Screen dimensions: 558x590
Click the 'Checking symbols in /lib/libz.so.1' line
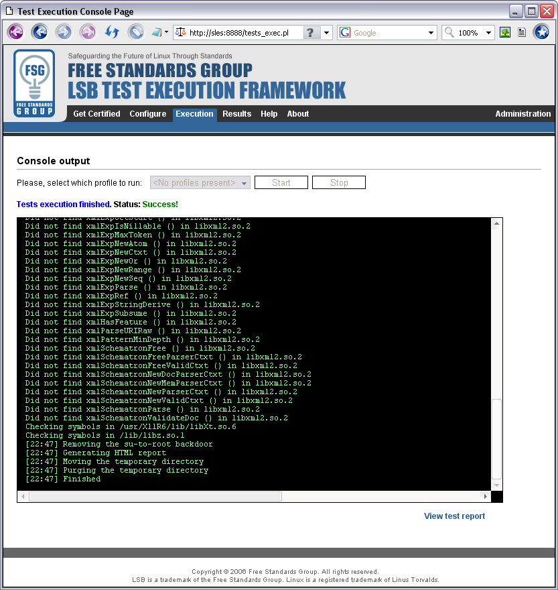pyautogui.click(x=105, y=435)
